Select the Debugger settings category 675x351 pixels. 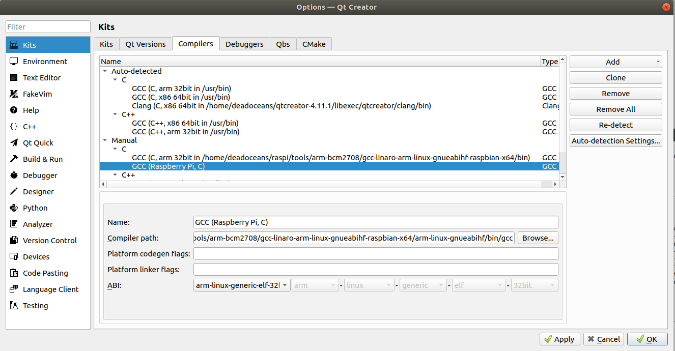48,175
